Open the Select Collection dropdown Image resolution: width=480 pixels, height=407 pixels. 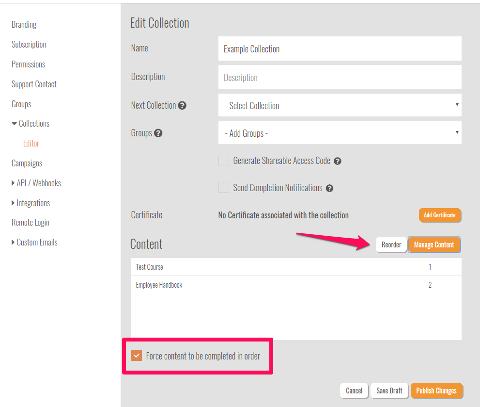(340, 105)
